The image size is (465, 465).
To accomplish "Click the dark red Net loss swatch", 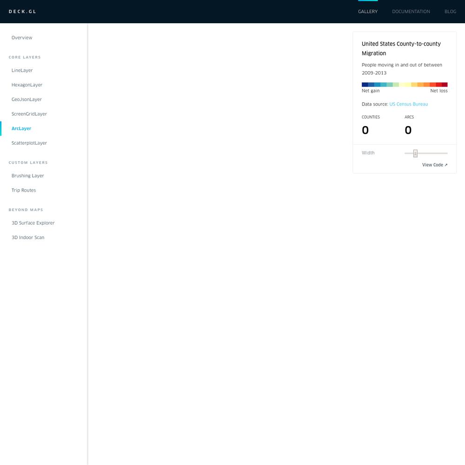I will coord(445,85).
